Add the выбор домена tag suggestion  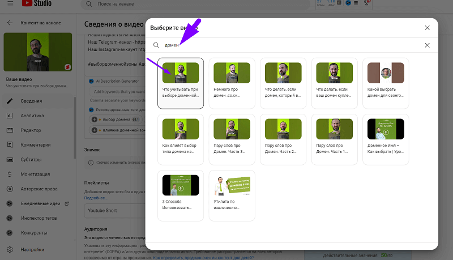point(94,120)
